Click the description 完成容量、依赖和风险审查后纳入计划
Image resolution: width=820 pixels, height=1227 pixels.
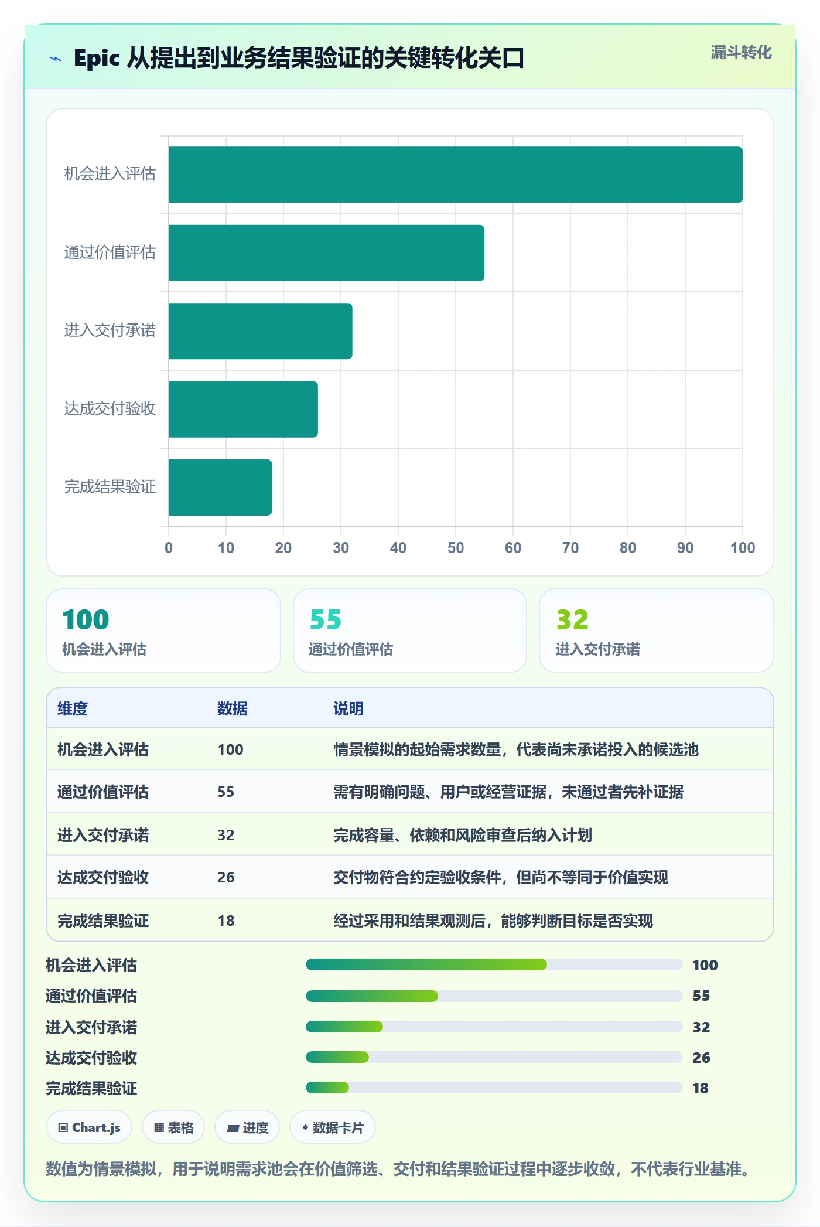463,835
